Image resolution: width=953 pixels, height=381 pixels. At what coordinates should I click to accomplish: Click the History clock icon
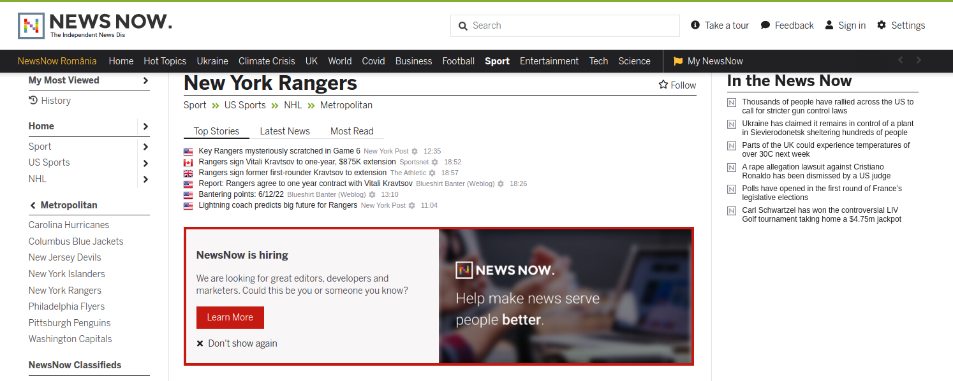pyautogui.click(x=33, y=100)
